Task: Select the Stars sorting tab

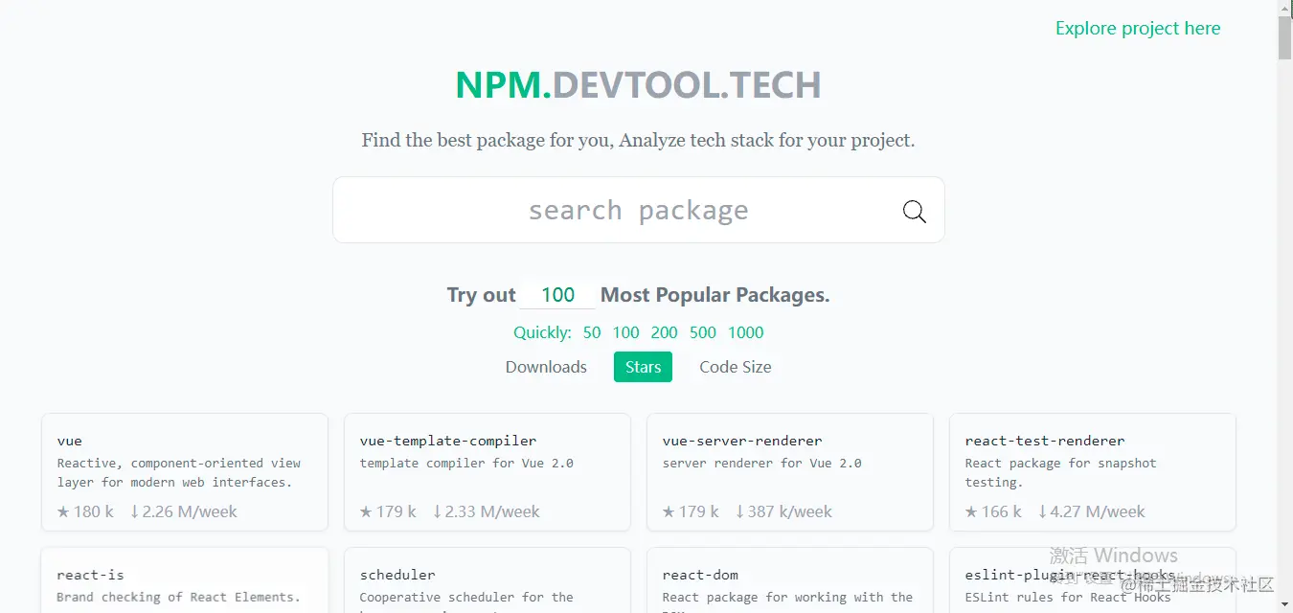Action: click(643, 367)
